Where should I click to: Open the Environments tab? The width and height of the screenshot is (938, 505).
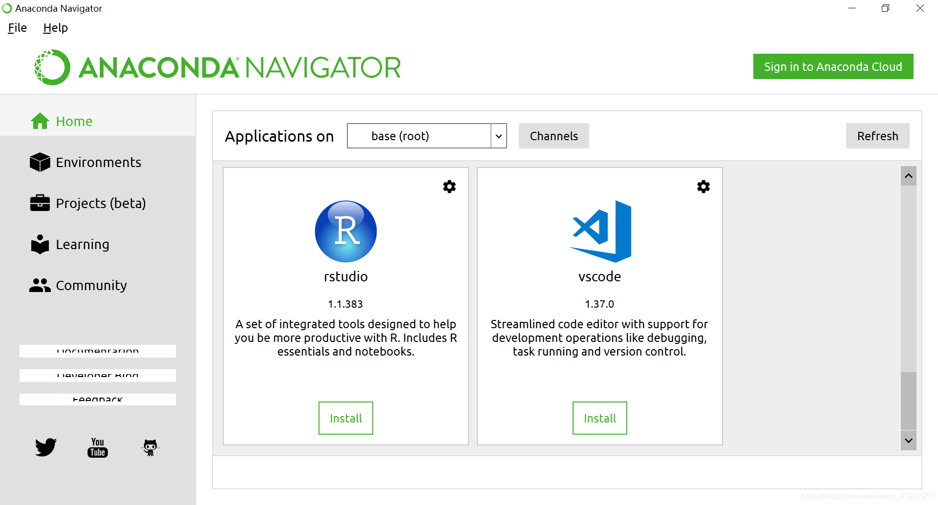pos(98,162)
